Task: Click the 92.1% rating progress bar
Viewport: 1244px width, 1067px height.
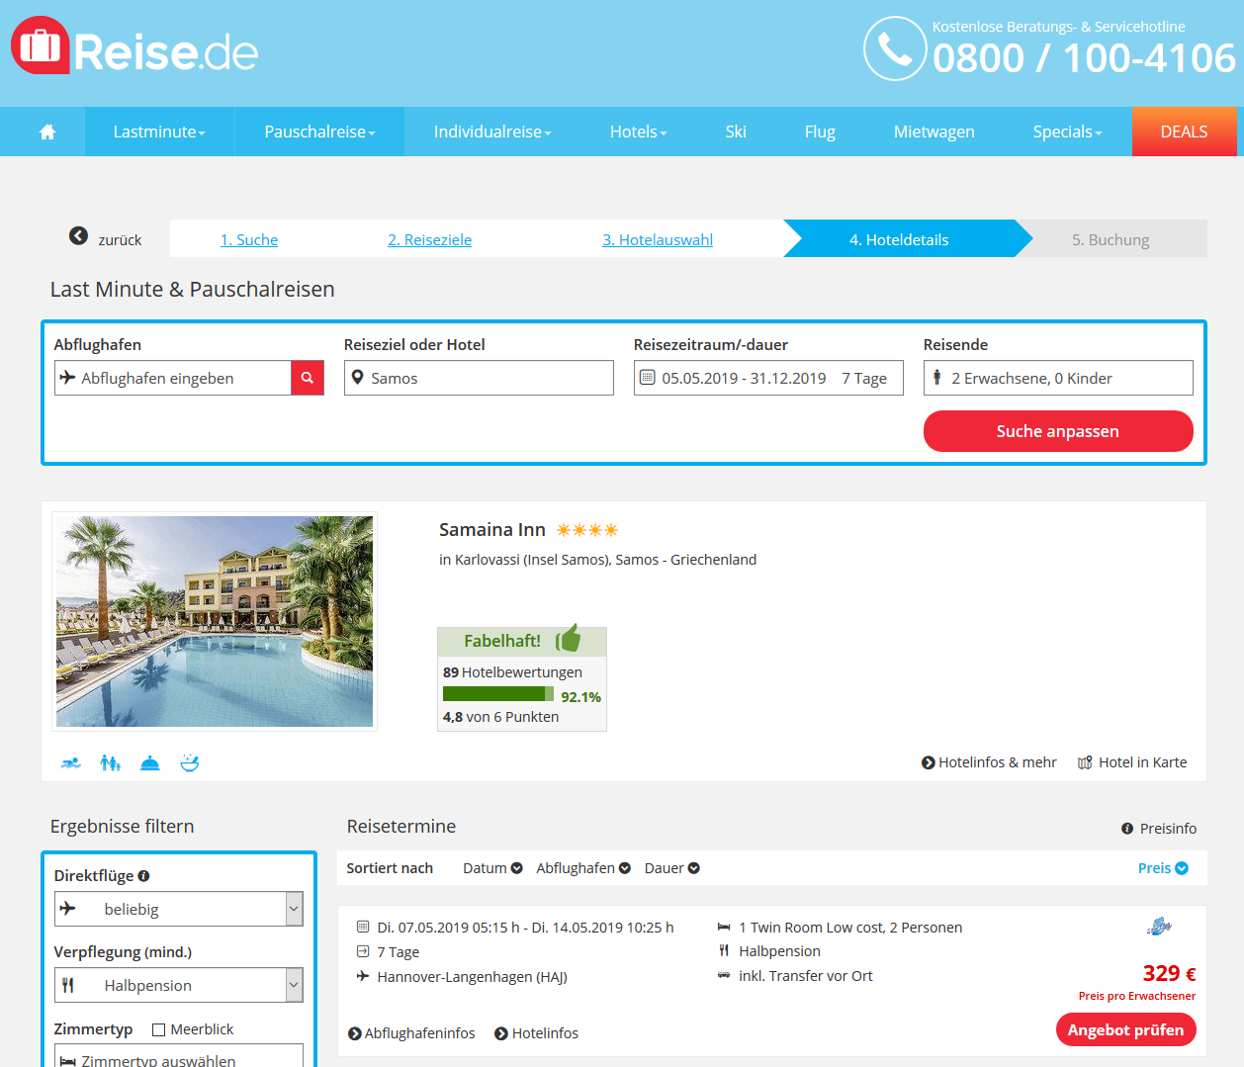Action: [498, 694]
